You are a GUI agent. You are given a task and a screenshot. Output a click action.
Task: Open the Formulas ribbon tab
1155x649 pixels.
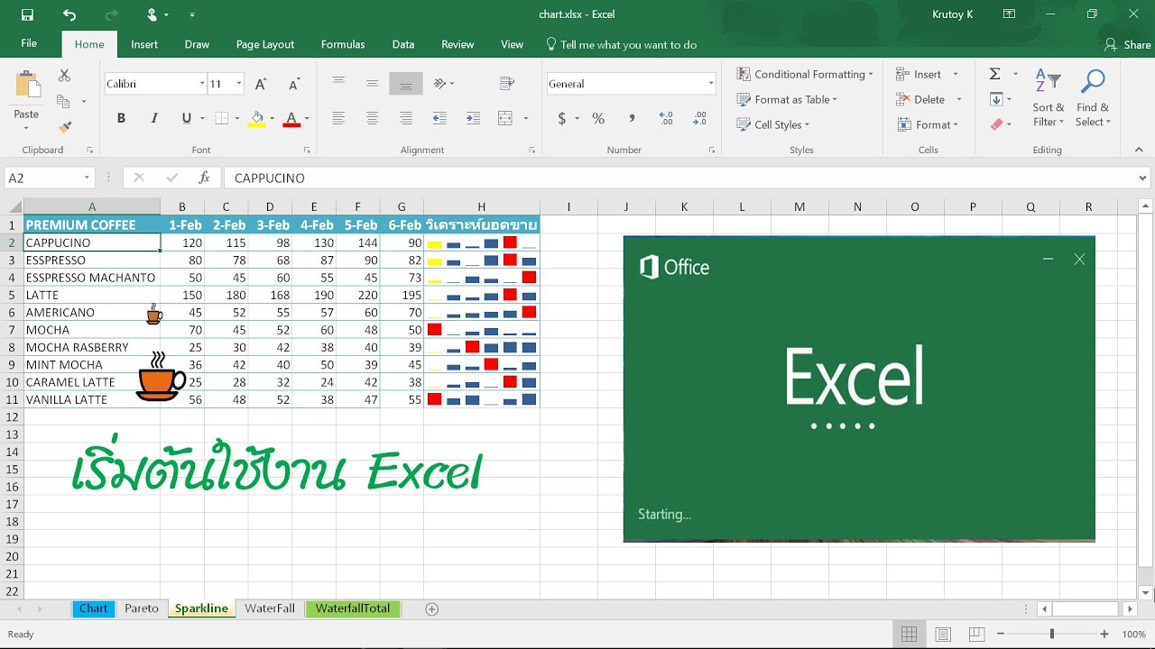[x=343, y=44]
